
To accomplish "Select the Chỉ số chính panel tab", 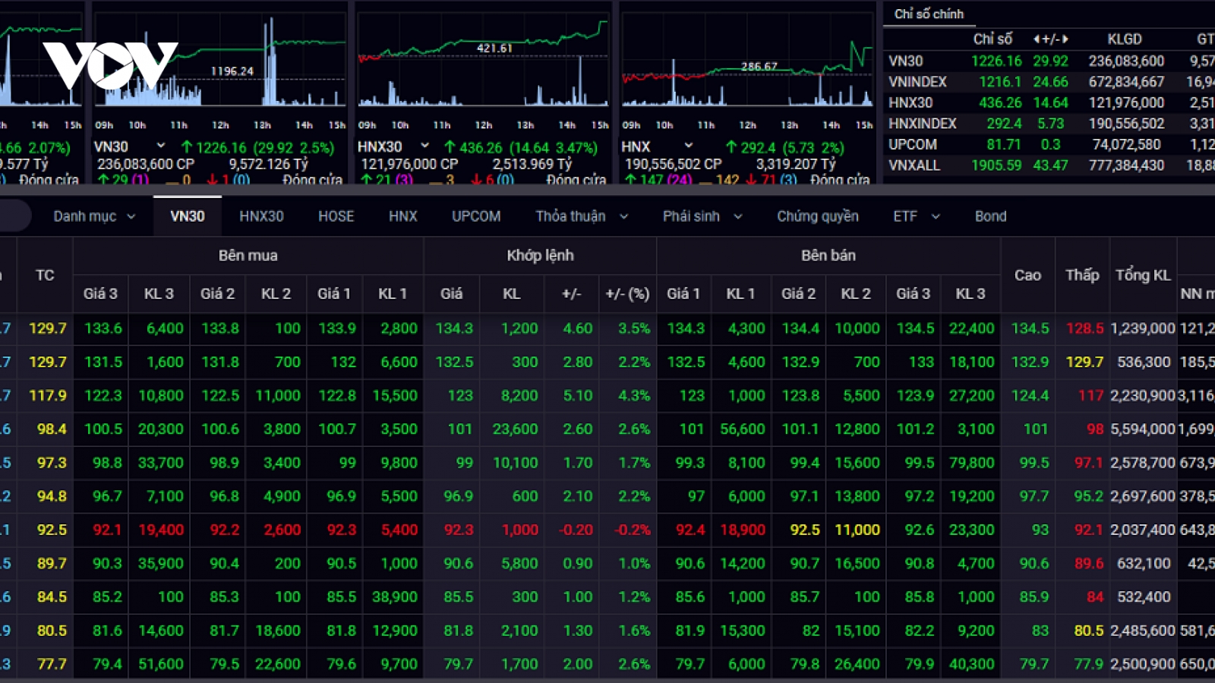I will 929,14.
